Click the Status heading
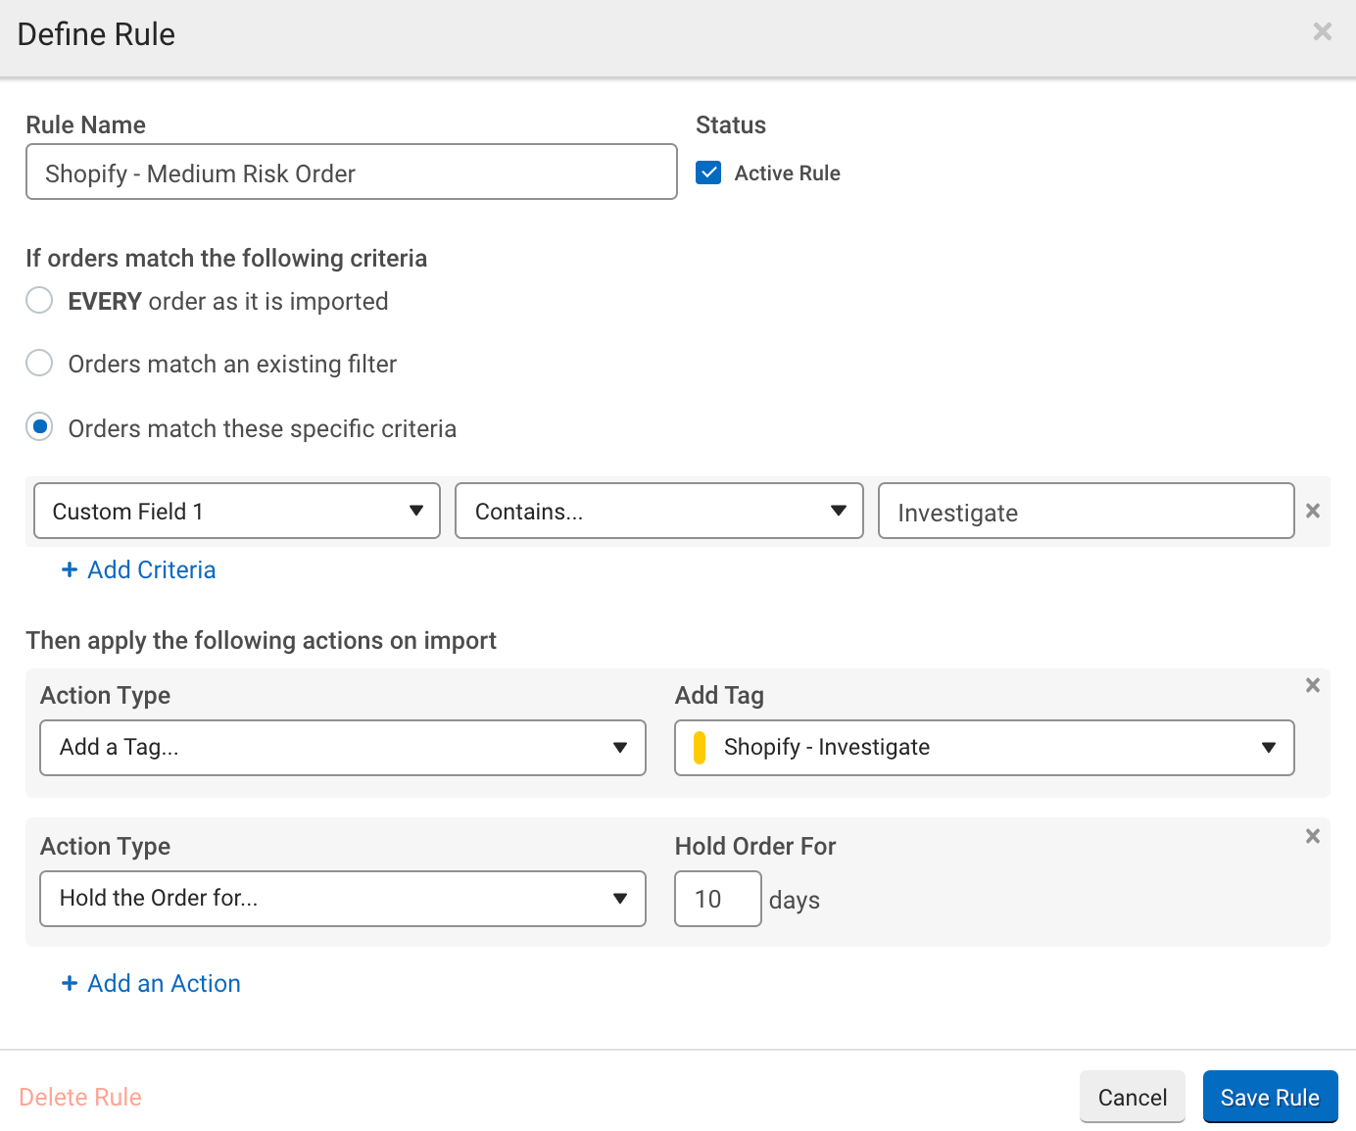 click(731, 124)
